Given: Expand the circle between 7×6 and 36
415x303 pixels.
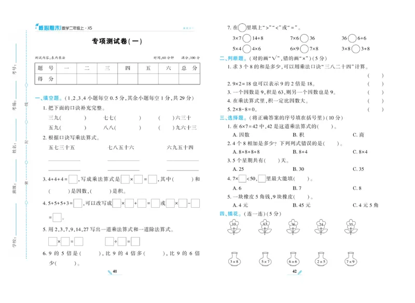Looking at the screenshot, I should point(304,37).
